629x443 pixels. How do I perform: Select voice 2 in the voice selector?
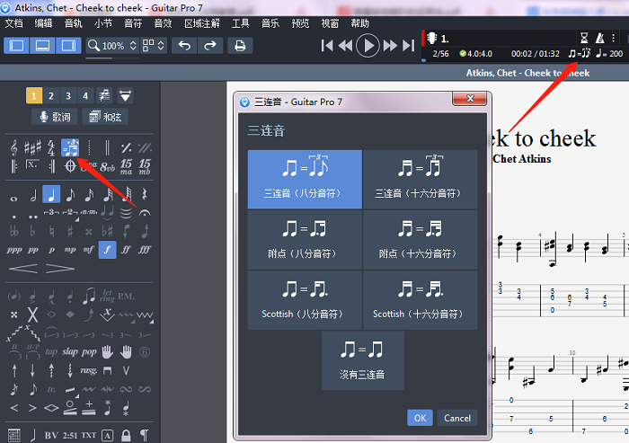(x=51, y=95)
